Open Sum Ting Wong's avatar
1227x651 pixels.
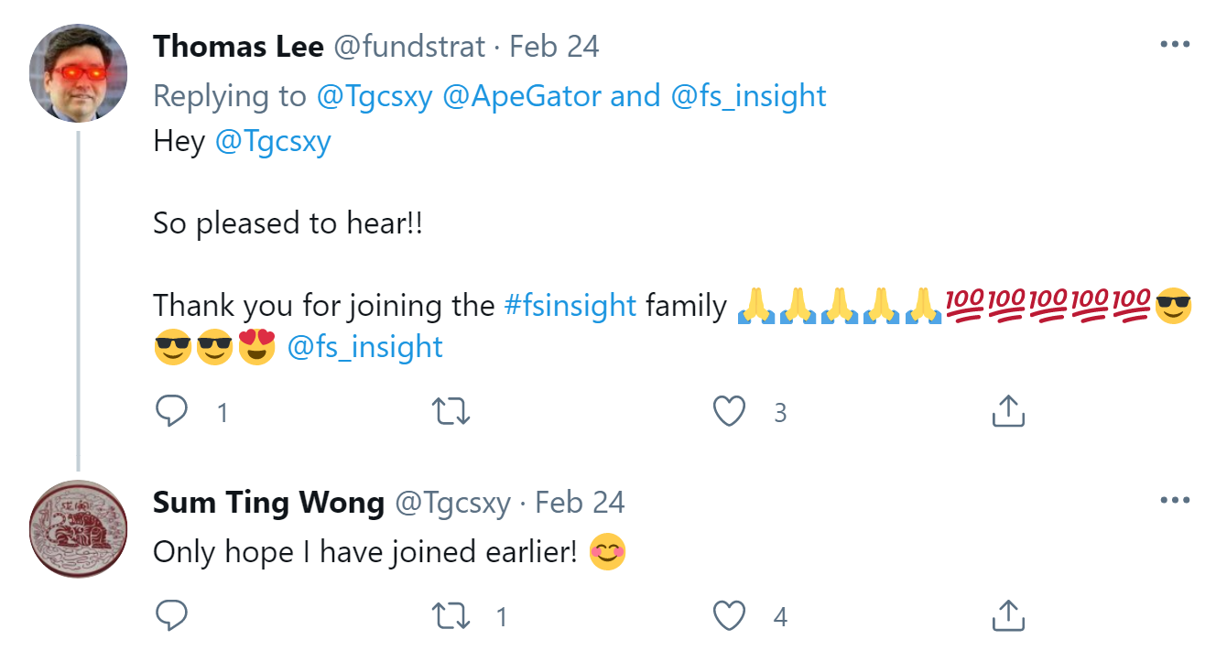click(78, 529)
